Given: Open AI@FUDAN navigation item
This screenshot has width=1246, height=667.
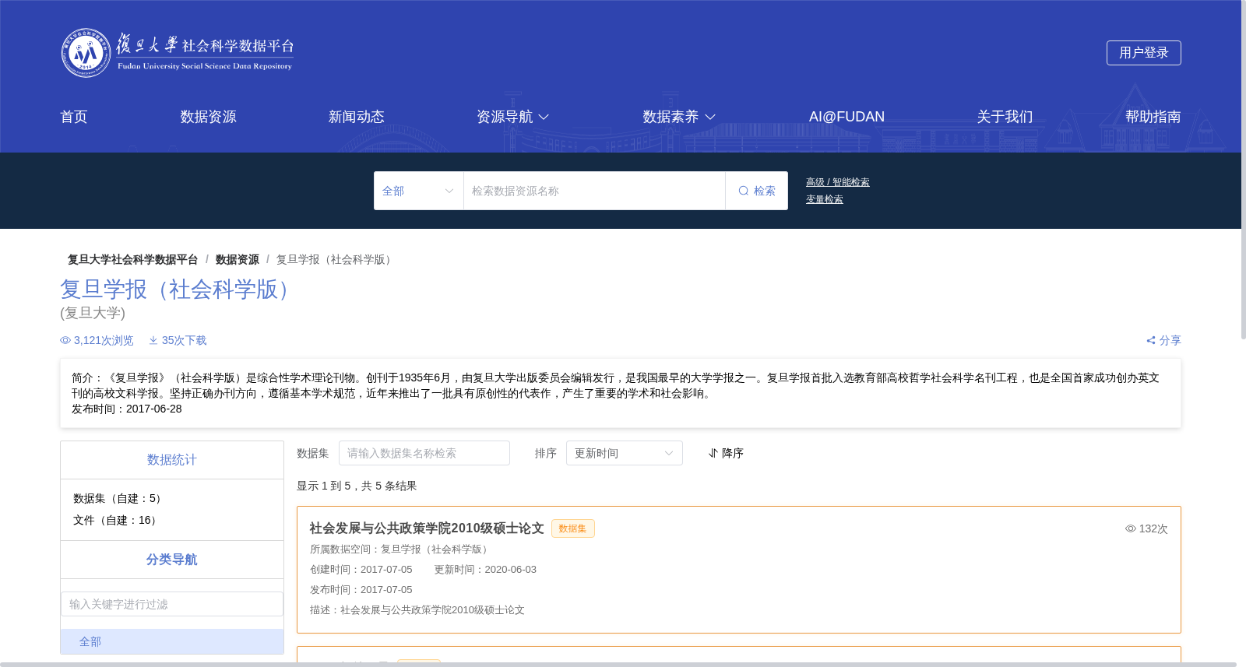Looking at the screenshot, I should click(x=847, y=117).
